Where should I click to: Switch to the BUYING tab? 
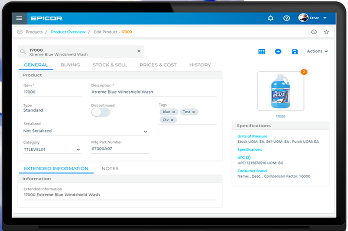[70, 65]
